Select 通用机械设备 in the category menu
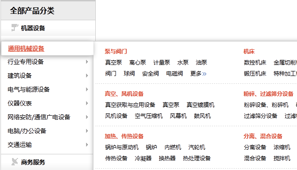297x170 pixels. [x=26, y=49]
